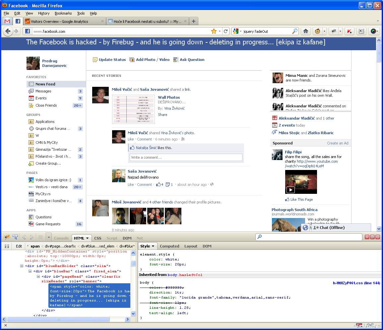The width and height of the screenshot is (383, 330).
Task: Open a new browser tab
Action: (x=193, y=21)
